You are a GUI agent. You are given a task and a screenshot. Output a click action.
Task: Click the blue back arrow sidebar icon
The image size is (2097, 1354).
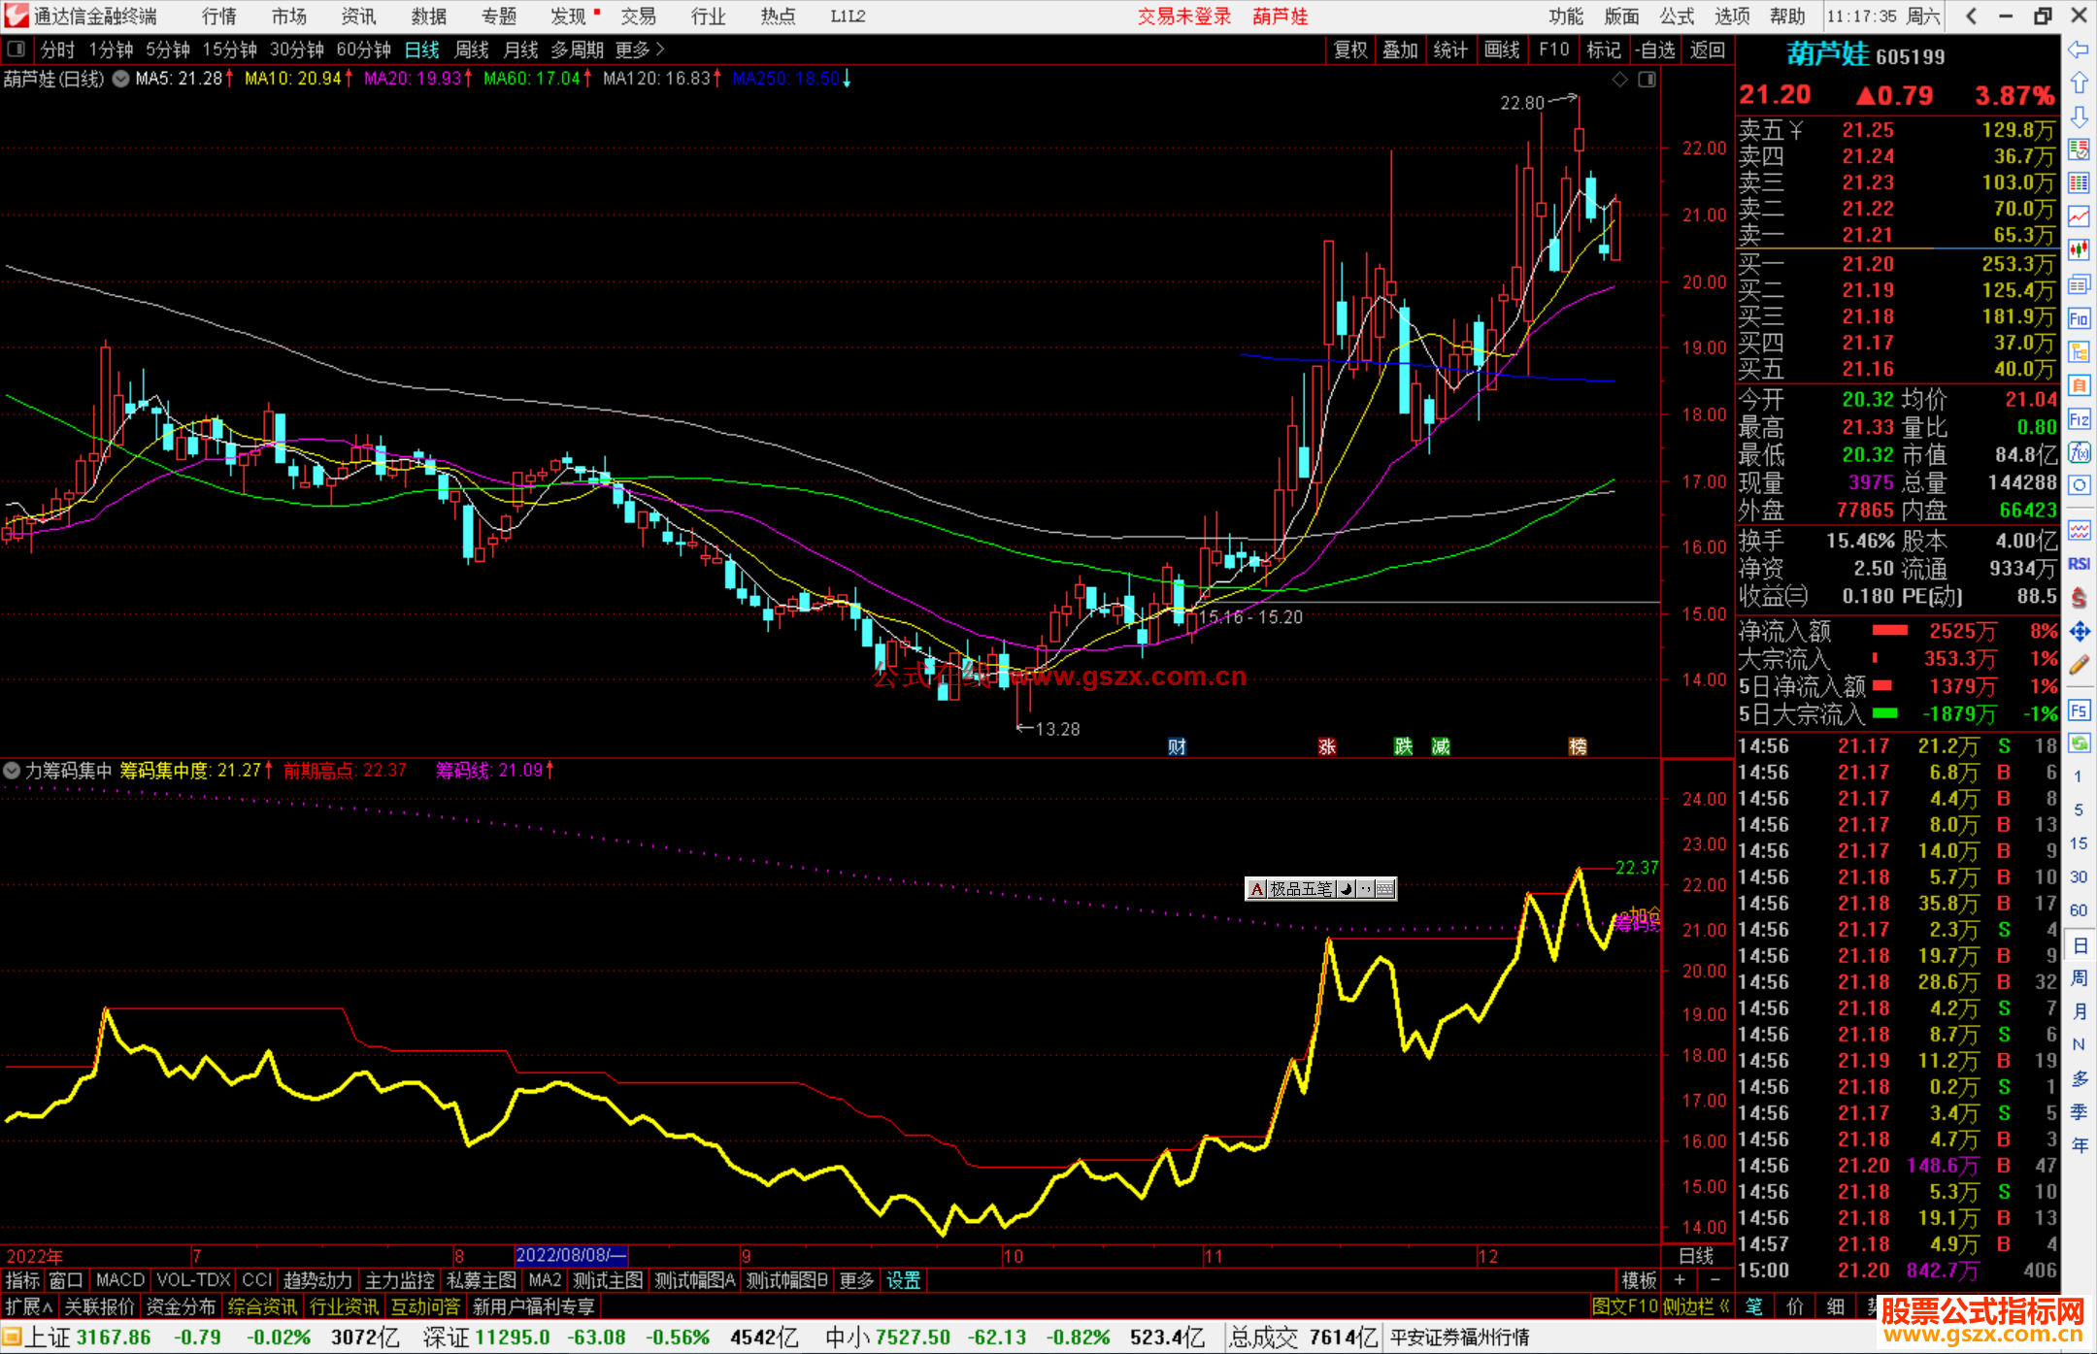pos(2079,50)
